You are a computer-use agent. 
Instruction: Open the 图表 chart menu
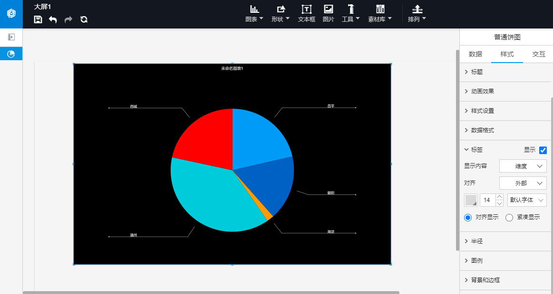pos(254,14)
